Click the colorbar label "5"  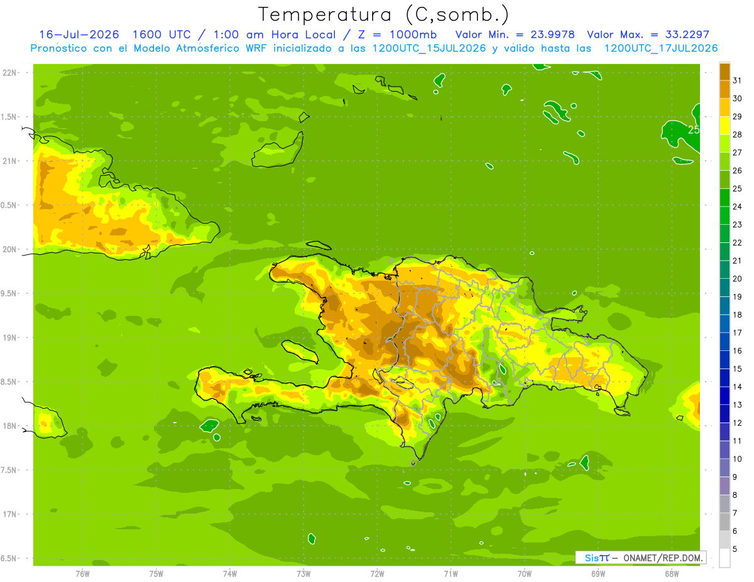click(x=735, y=549)
